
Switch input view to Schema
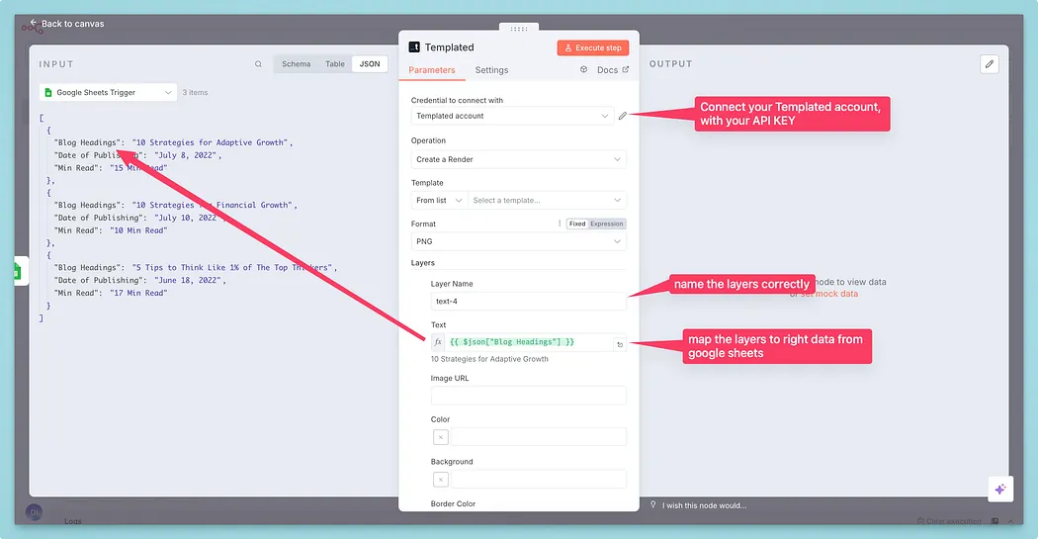296,64
